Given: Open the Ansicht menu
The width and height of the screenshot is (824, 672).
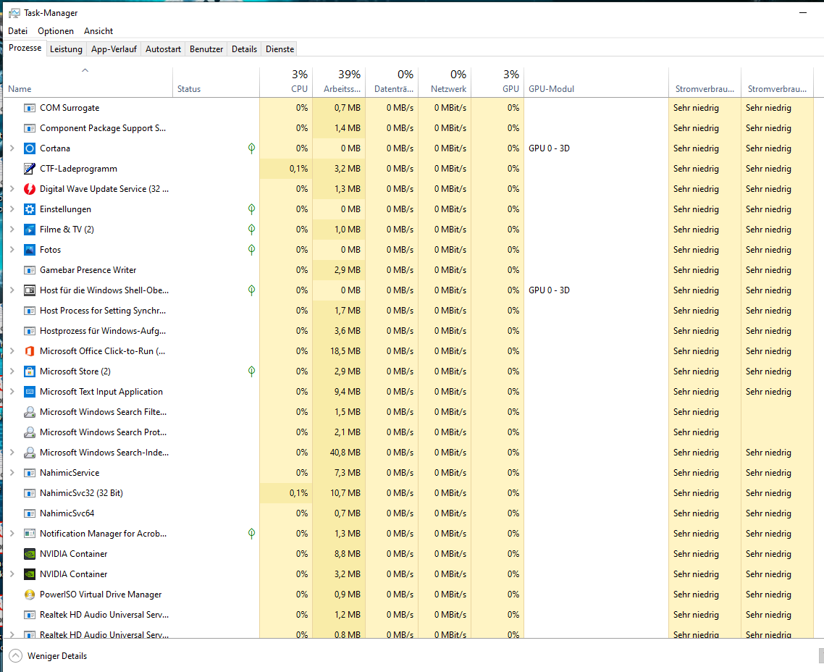Looking at the screenshot, I should pyautogui.click(x=98, y=31).
